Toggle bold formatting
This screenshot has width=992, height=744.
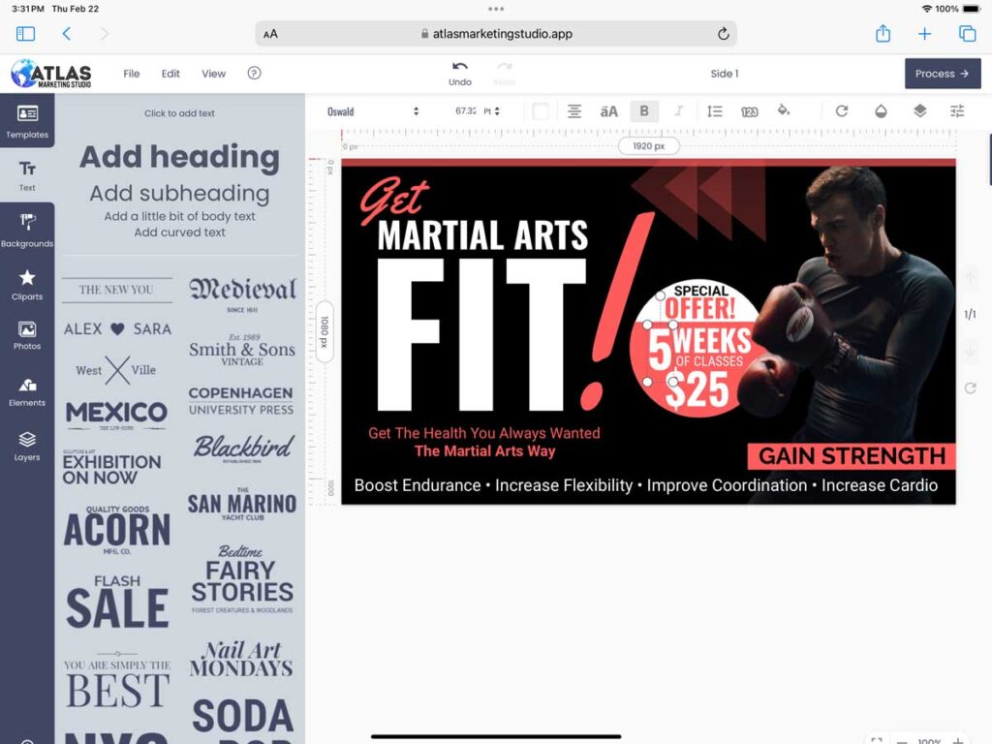click(644, 111)
